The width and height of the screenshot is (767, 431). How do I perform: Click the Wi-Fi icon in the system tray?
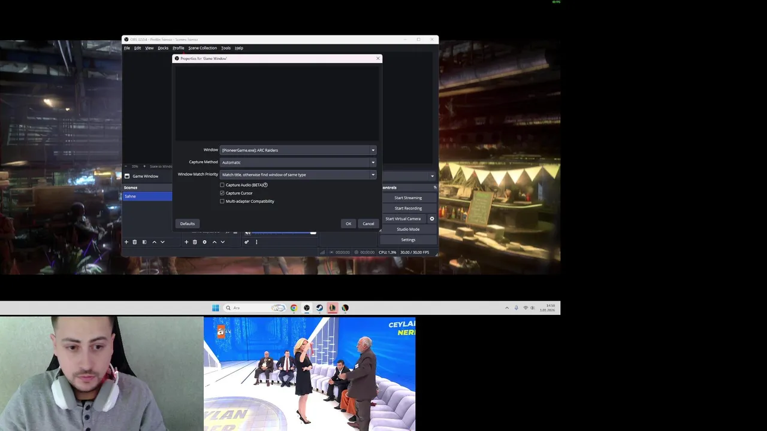tap(526, 308)
